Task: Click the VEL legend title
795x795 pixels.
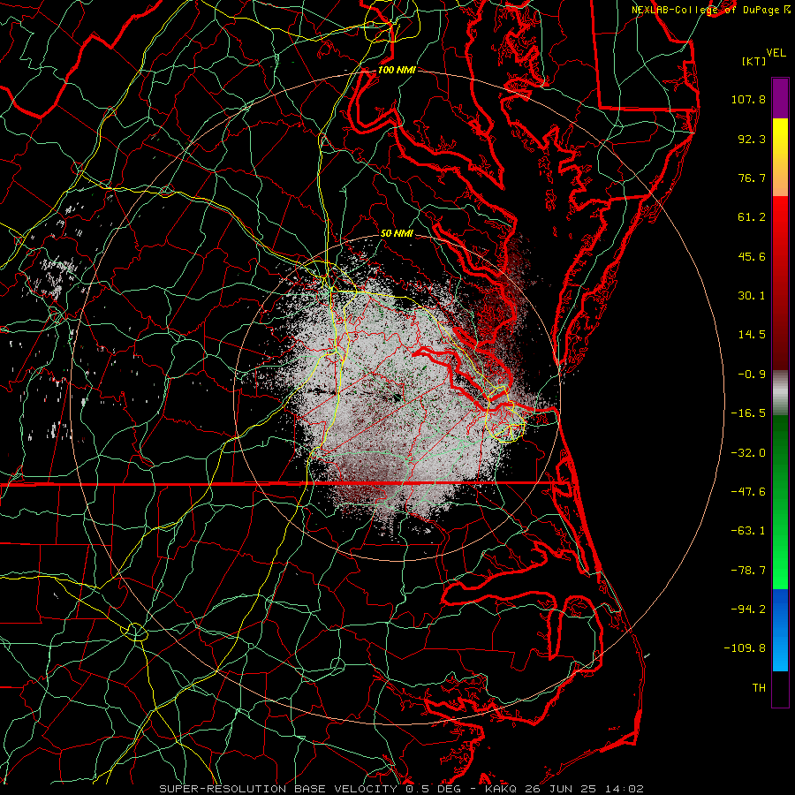Action: tap(776, 53)
